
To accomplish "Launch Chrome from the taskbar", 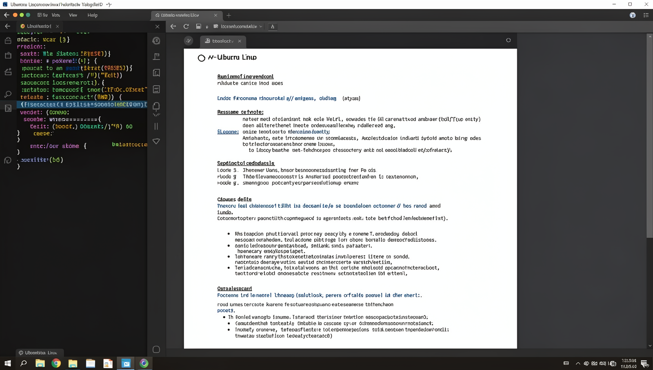I will click(x=56, y=363).
